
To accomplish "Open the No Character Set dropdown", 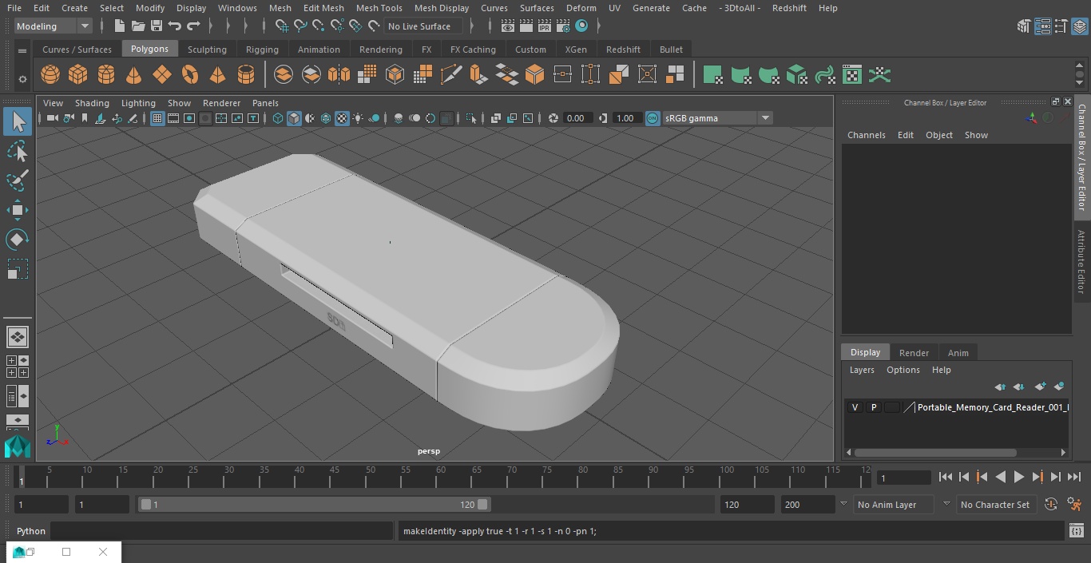I will click(995, 505).
